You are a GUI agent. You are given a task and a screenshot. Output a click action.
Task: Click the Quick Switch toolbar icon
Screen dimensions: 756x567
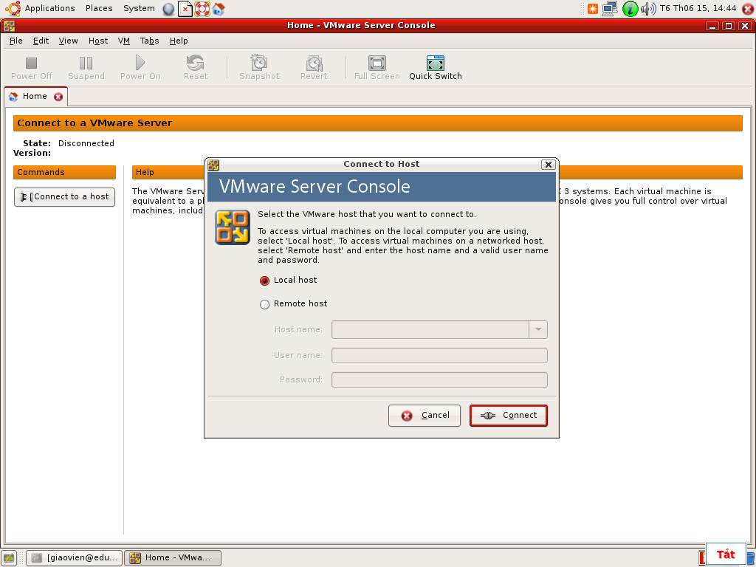pyautogui.click(x=436, y=63)
